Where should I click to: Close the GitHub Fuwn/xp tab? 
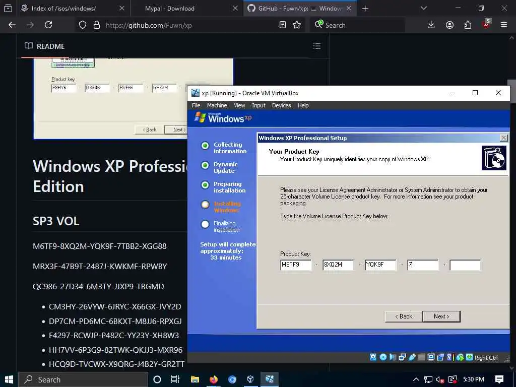[349, 9]
